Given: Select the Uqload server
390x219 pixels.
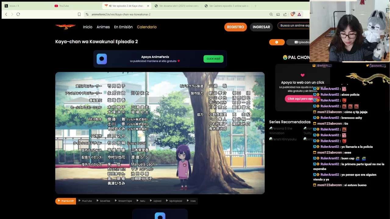Looking at the screenshot, I should (155, 201).
